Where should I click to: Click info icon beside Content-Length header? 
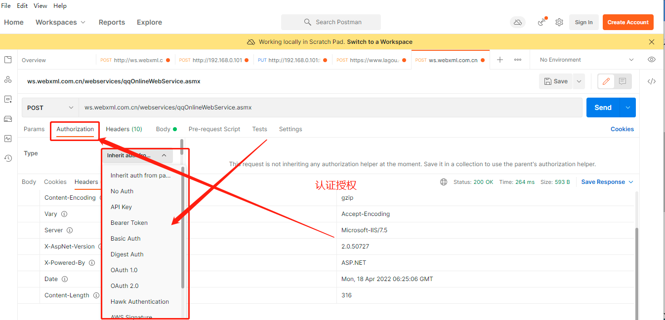point(96,295)
